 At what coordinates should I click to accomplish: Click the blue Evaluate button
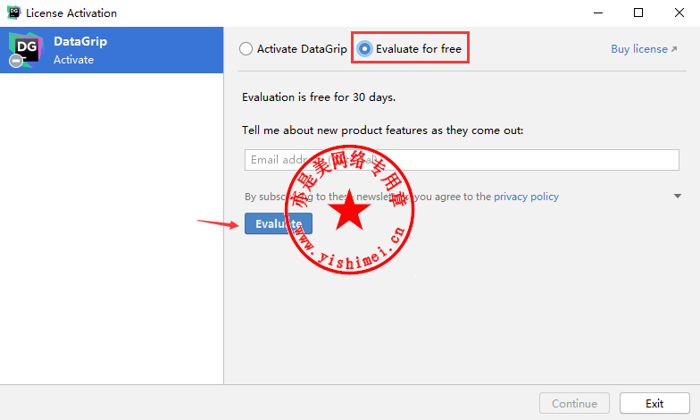pyautogui.click(x=279, y=223)
